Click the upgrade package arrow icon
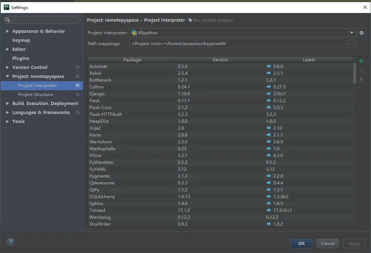This screenshot has height=253, width=371. pos(361,79)
